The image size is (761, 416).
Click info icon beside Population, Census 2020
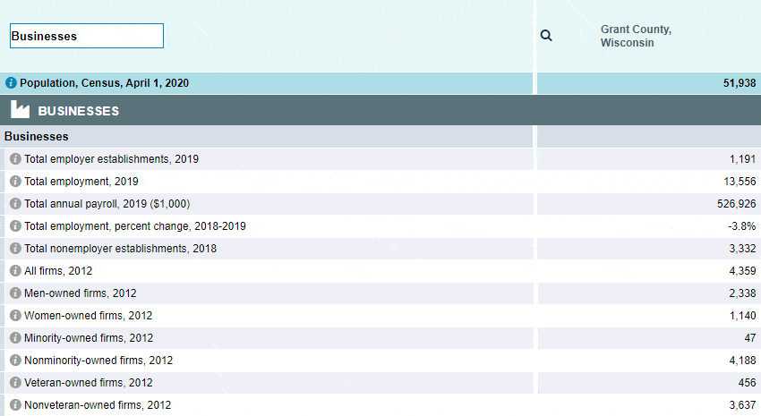pyautogui.click(x=11, y=83)
